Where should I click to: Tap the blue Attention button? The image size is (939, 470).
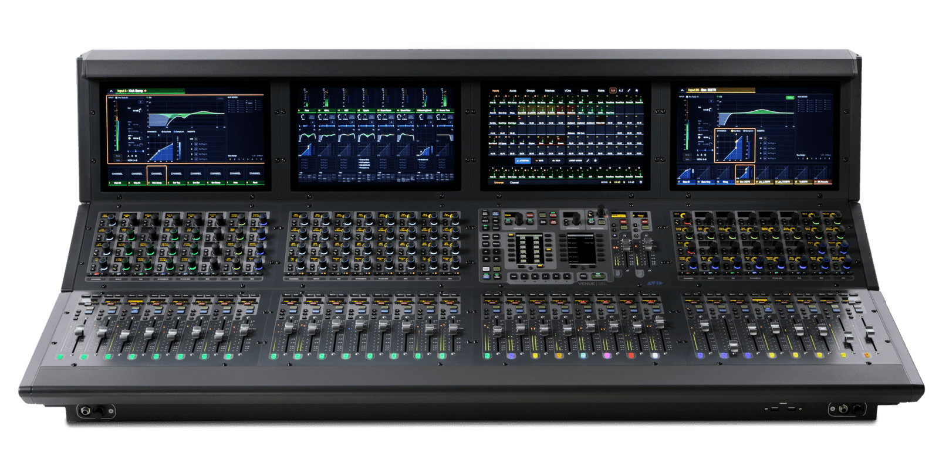click(x=523, y=161)
